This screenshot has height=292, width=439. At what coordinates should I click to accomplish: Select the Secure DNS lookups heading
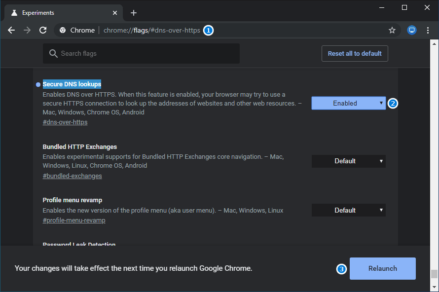[72, 84]
